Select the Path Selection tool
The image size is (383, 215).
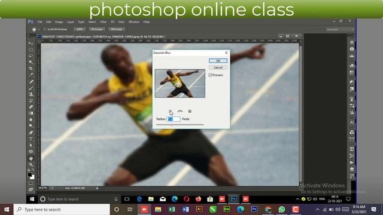31,146
